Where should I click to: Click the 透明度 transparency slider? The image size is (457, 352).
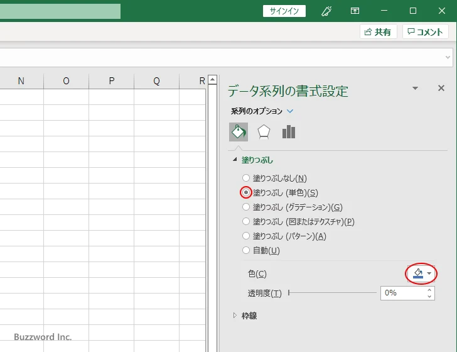332,293
